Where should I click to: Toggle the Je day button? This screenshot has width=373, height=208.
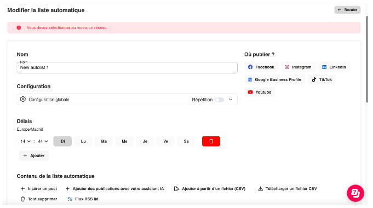pos(145,141)
